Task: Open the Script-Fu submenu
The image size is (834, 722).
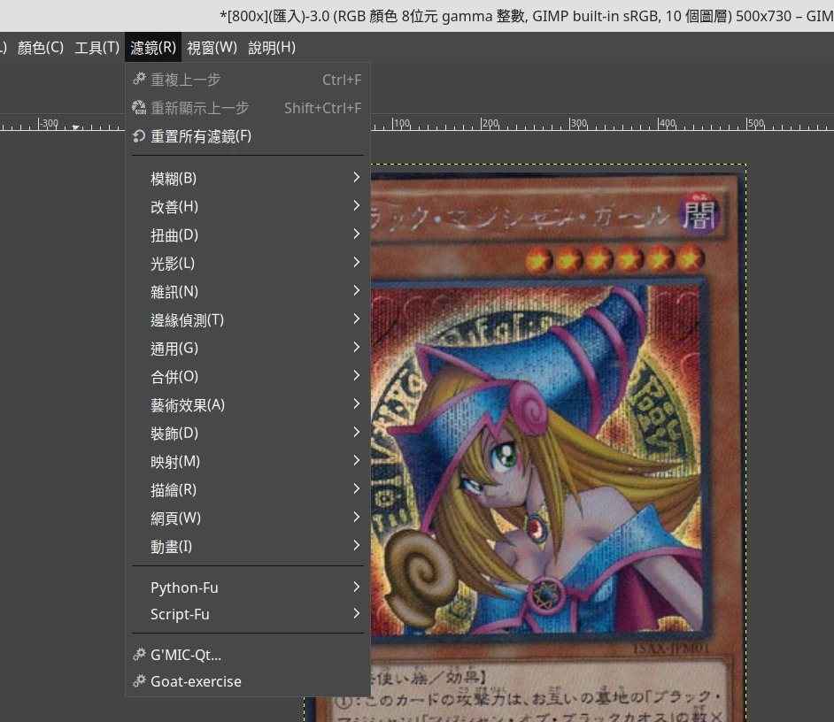Action: (180, 614)
